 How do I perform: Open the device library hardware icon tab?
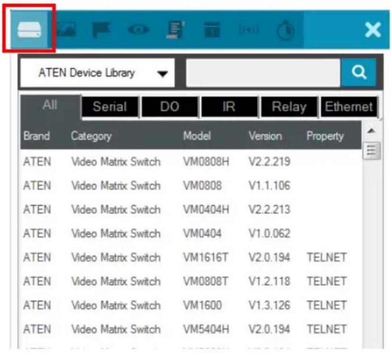(29, 30)
